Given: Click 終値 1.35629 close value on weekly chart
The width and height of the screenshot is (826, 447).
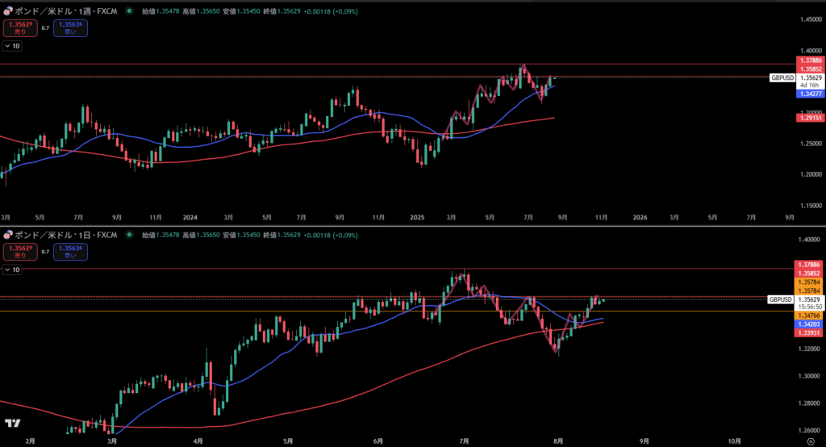Looking at the screenshot, I should [x=282, y=11].
